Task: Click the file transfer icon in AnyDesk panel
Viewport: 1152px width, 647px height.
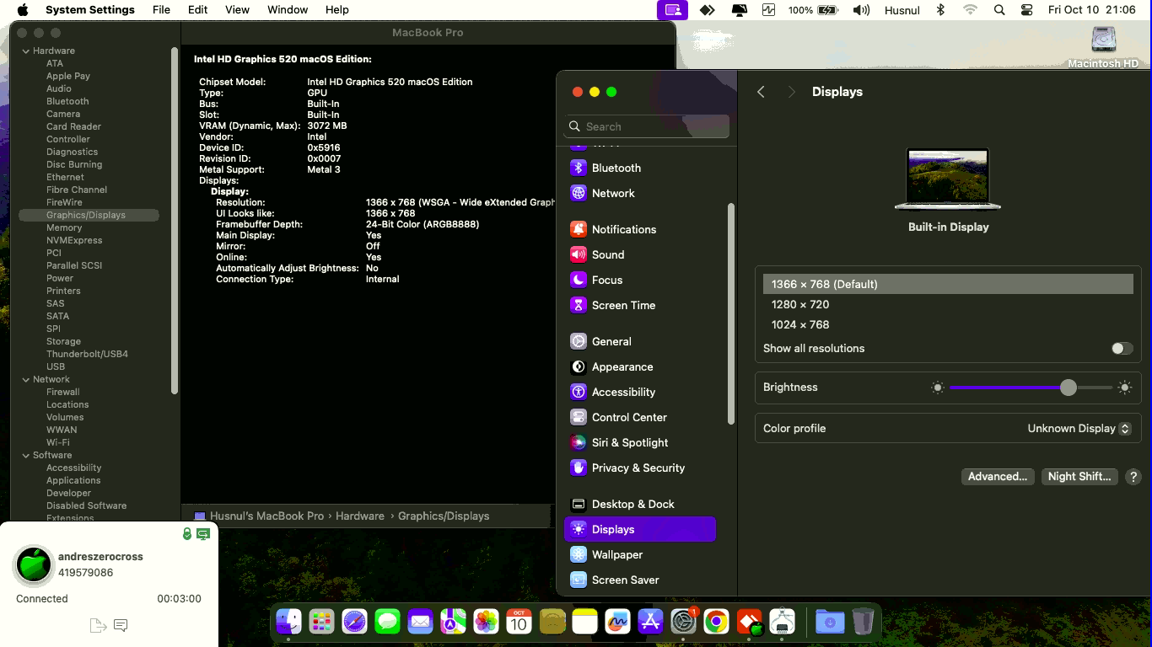Action: 98,625
